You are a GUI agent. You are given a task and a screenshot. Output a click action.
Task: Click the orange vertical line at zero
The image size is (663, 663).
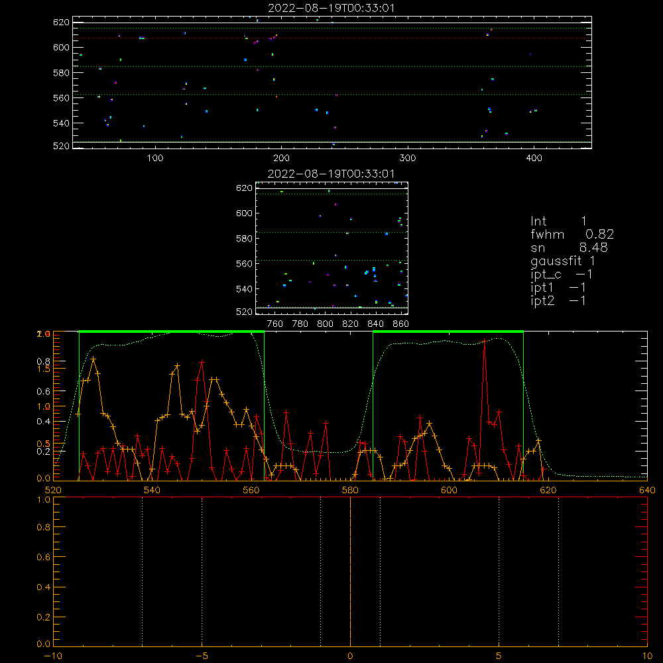point(350,572)
